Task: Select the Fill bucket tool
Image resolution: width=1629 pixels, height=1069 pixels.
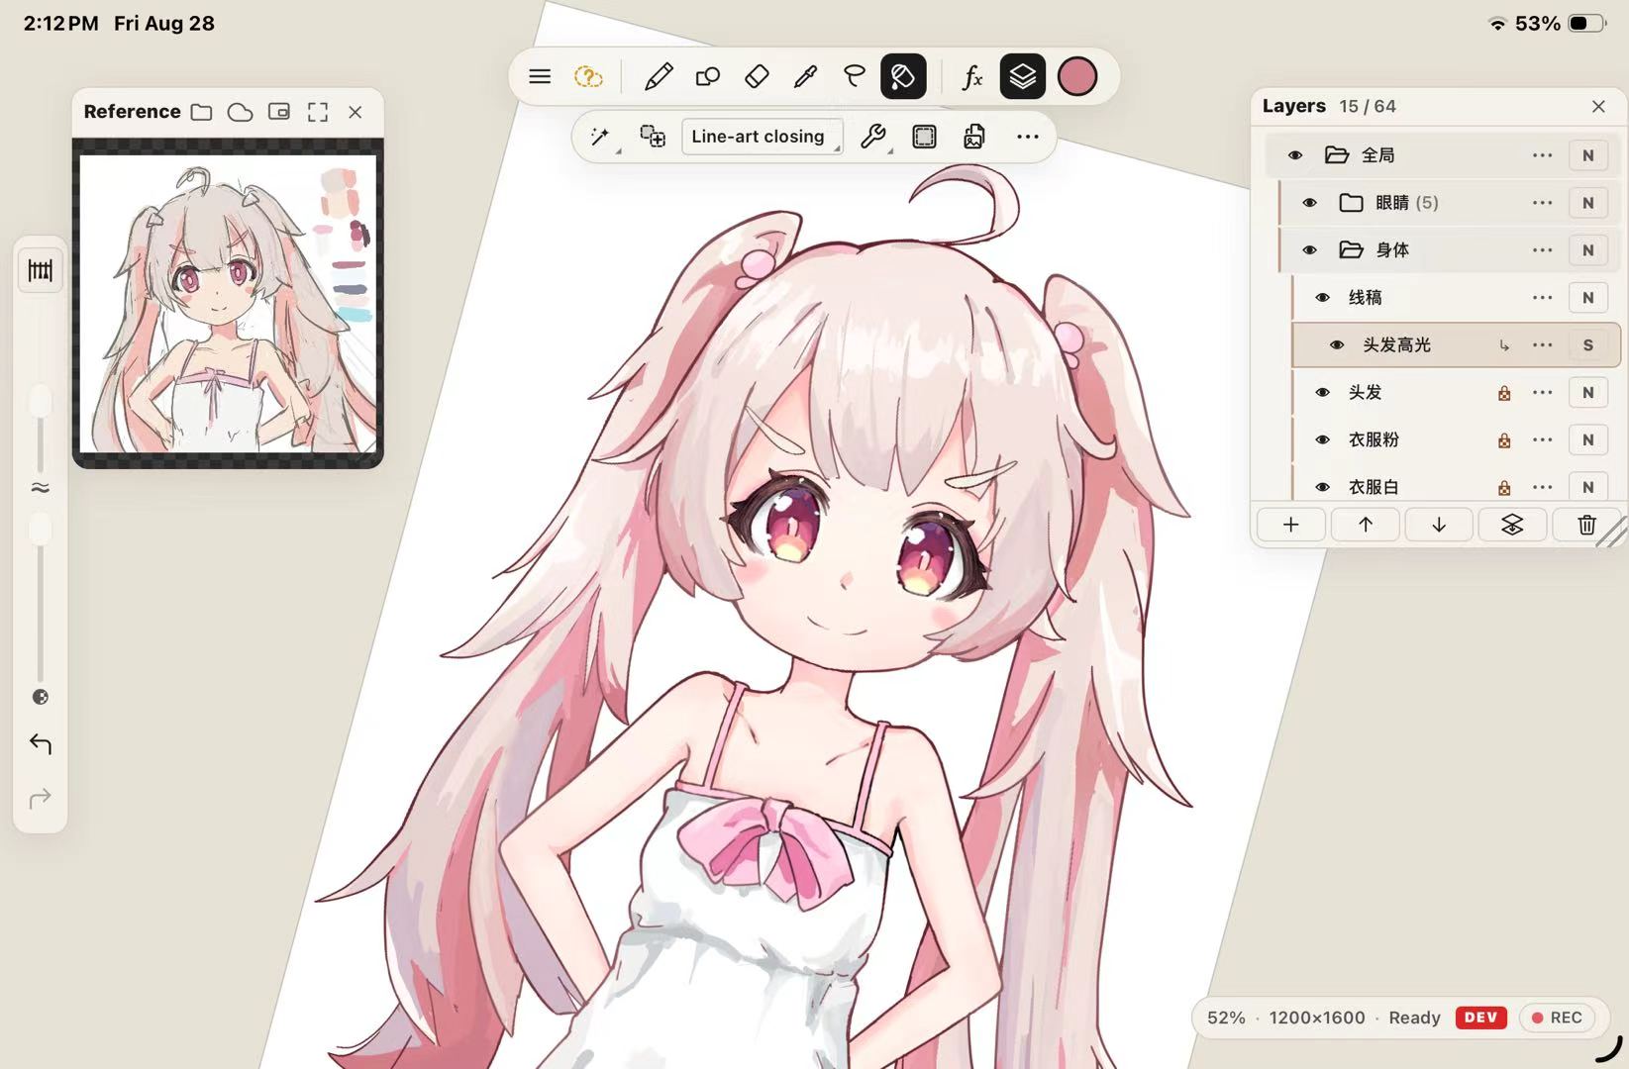Action: point(903,76)
